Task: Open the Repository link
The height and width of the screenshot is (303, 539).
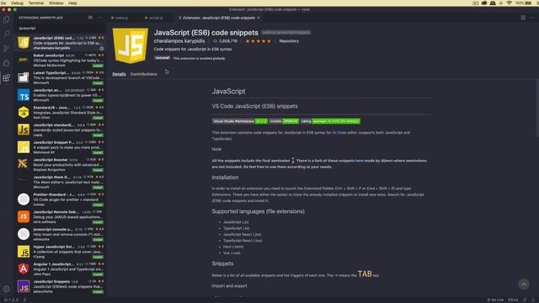Action: [x=289, y=41]
